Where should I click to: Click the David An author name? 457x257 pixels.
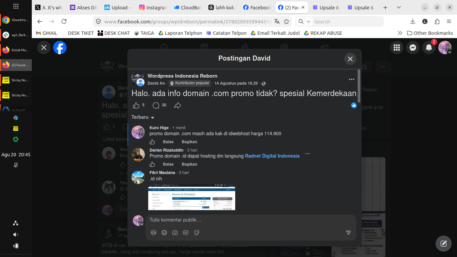point(156,83)
